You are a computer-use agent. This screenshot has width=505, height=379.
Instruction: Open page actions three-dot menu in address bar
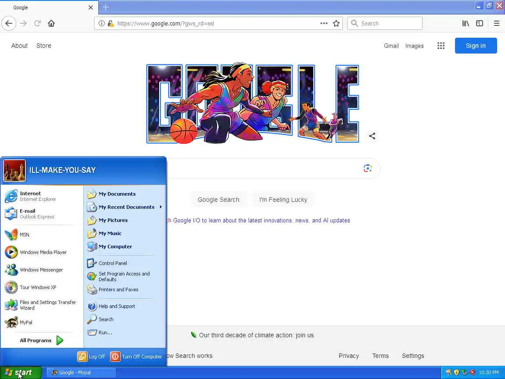tap(324, 23)
